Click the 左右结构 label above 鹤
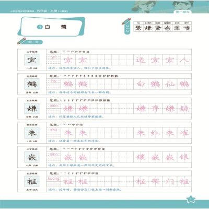Screen dimensions: 209x209 tap(32, 76)
